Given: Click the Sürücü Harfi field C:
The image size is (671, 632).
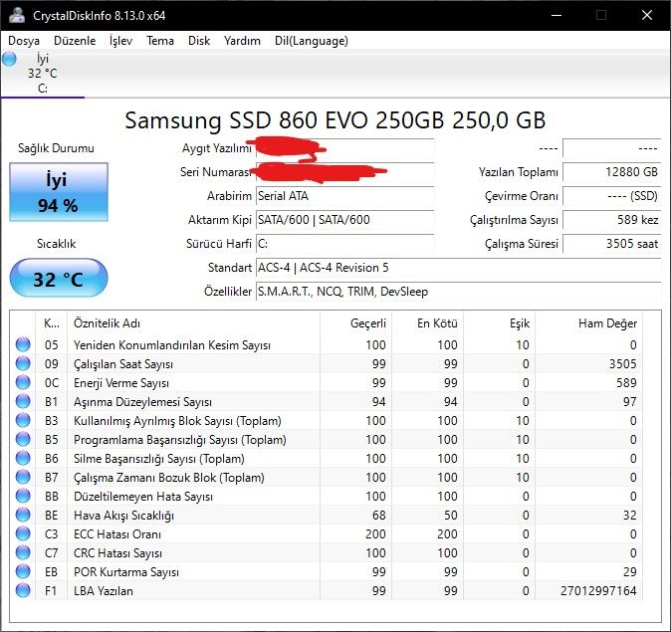Looking at the screenshot, I should [344, 244].
